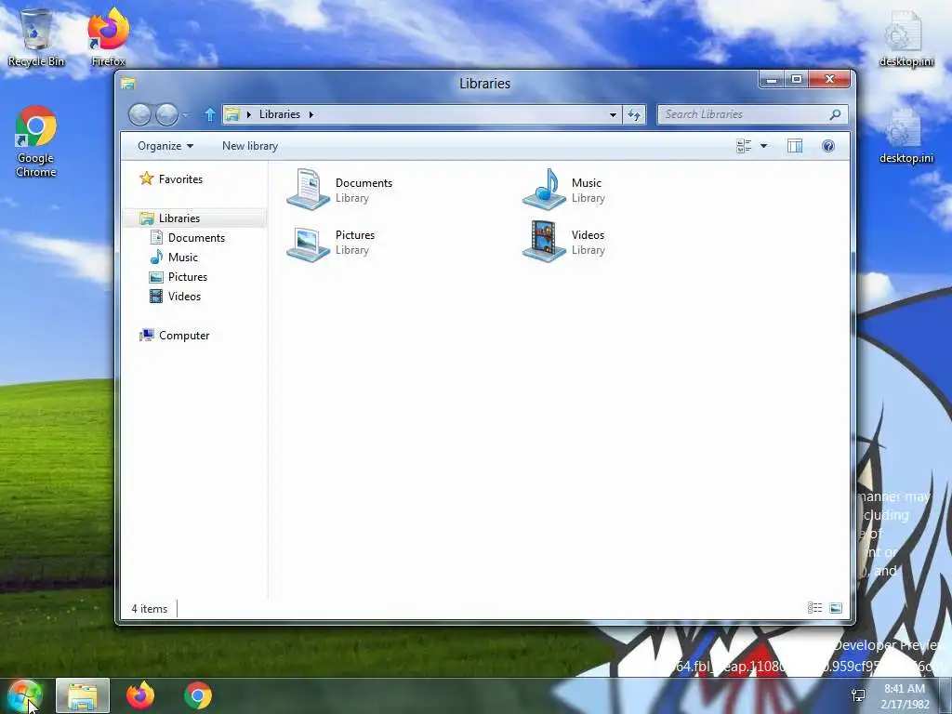
Task: Click the folder icon in address bar
Action: pos(231,114)
